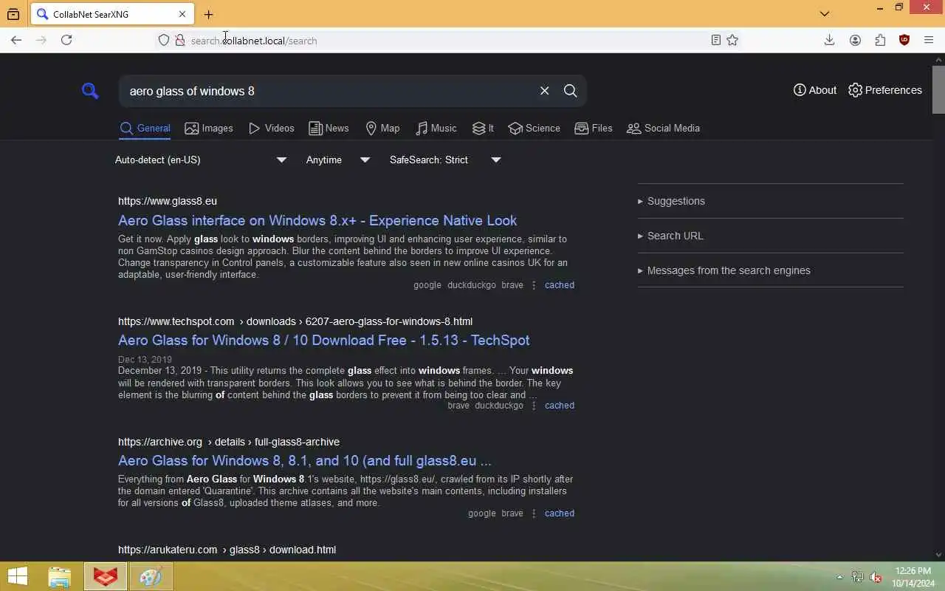The image size is (945, 591).
Task: Switch to the Science tab
Action: [x=534, y=128]
